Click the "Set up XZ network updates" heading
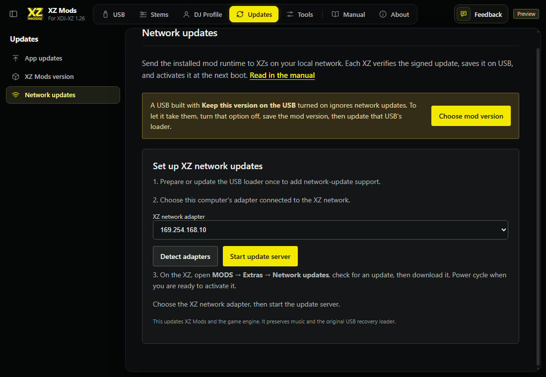 coord(207,166)
